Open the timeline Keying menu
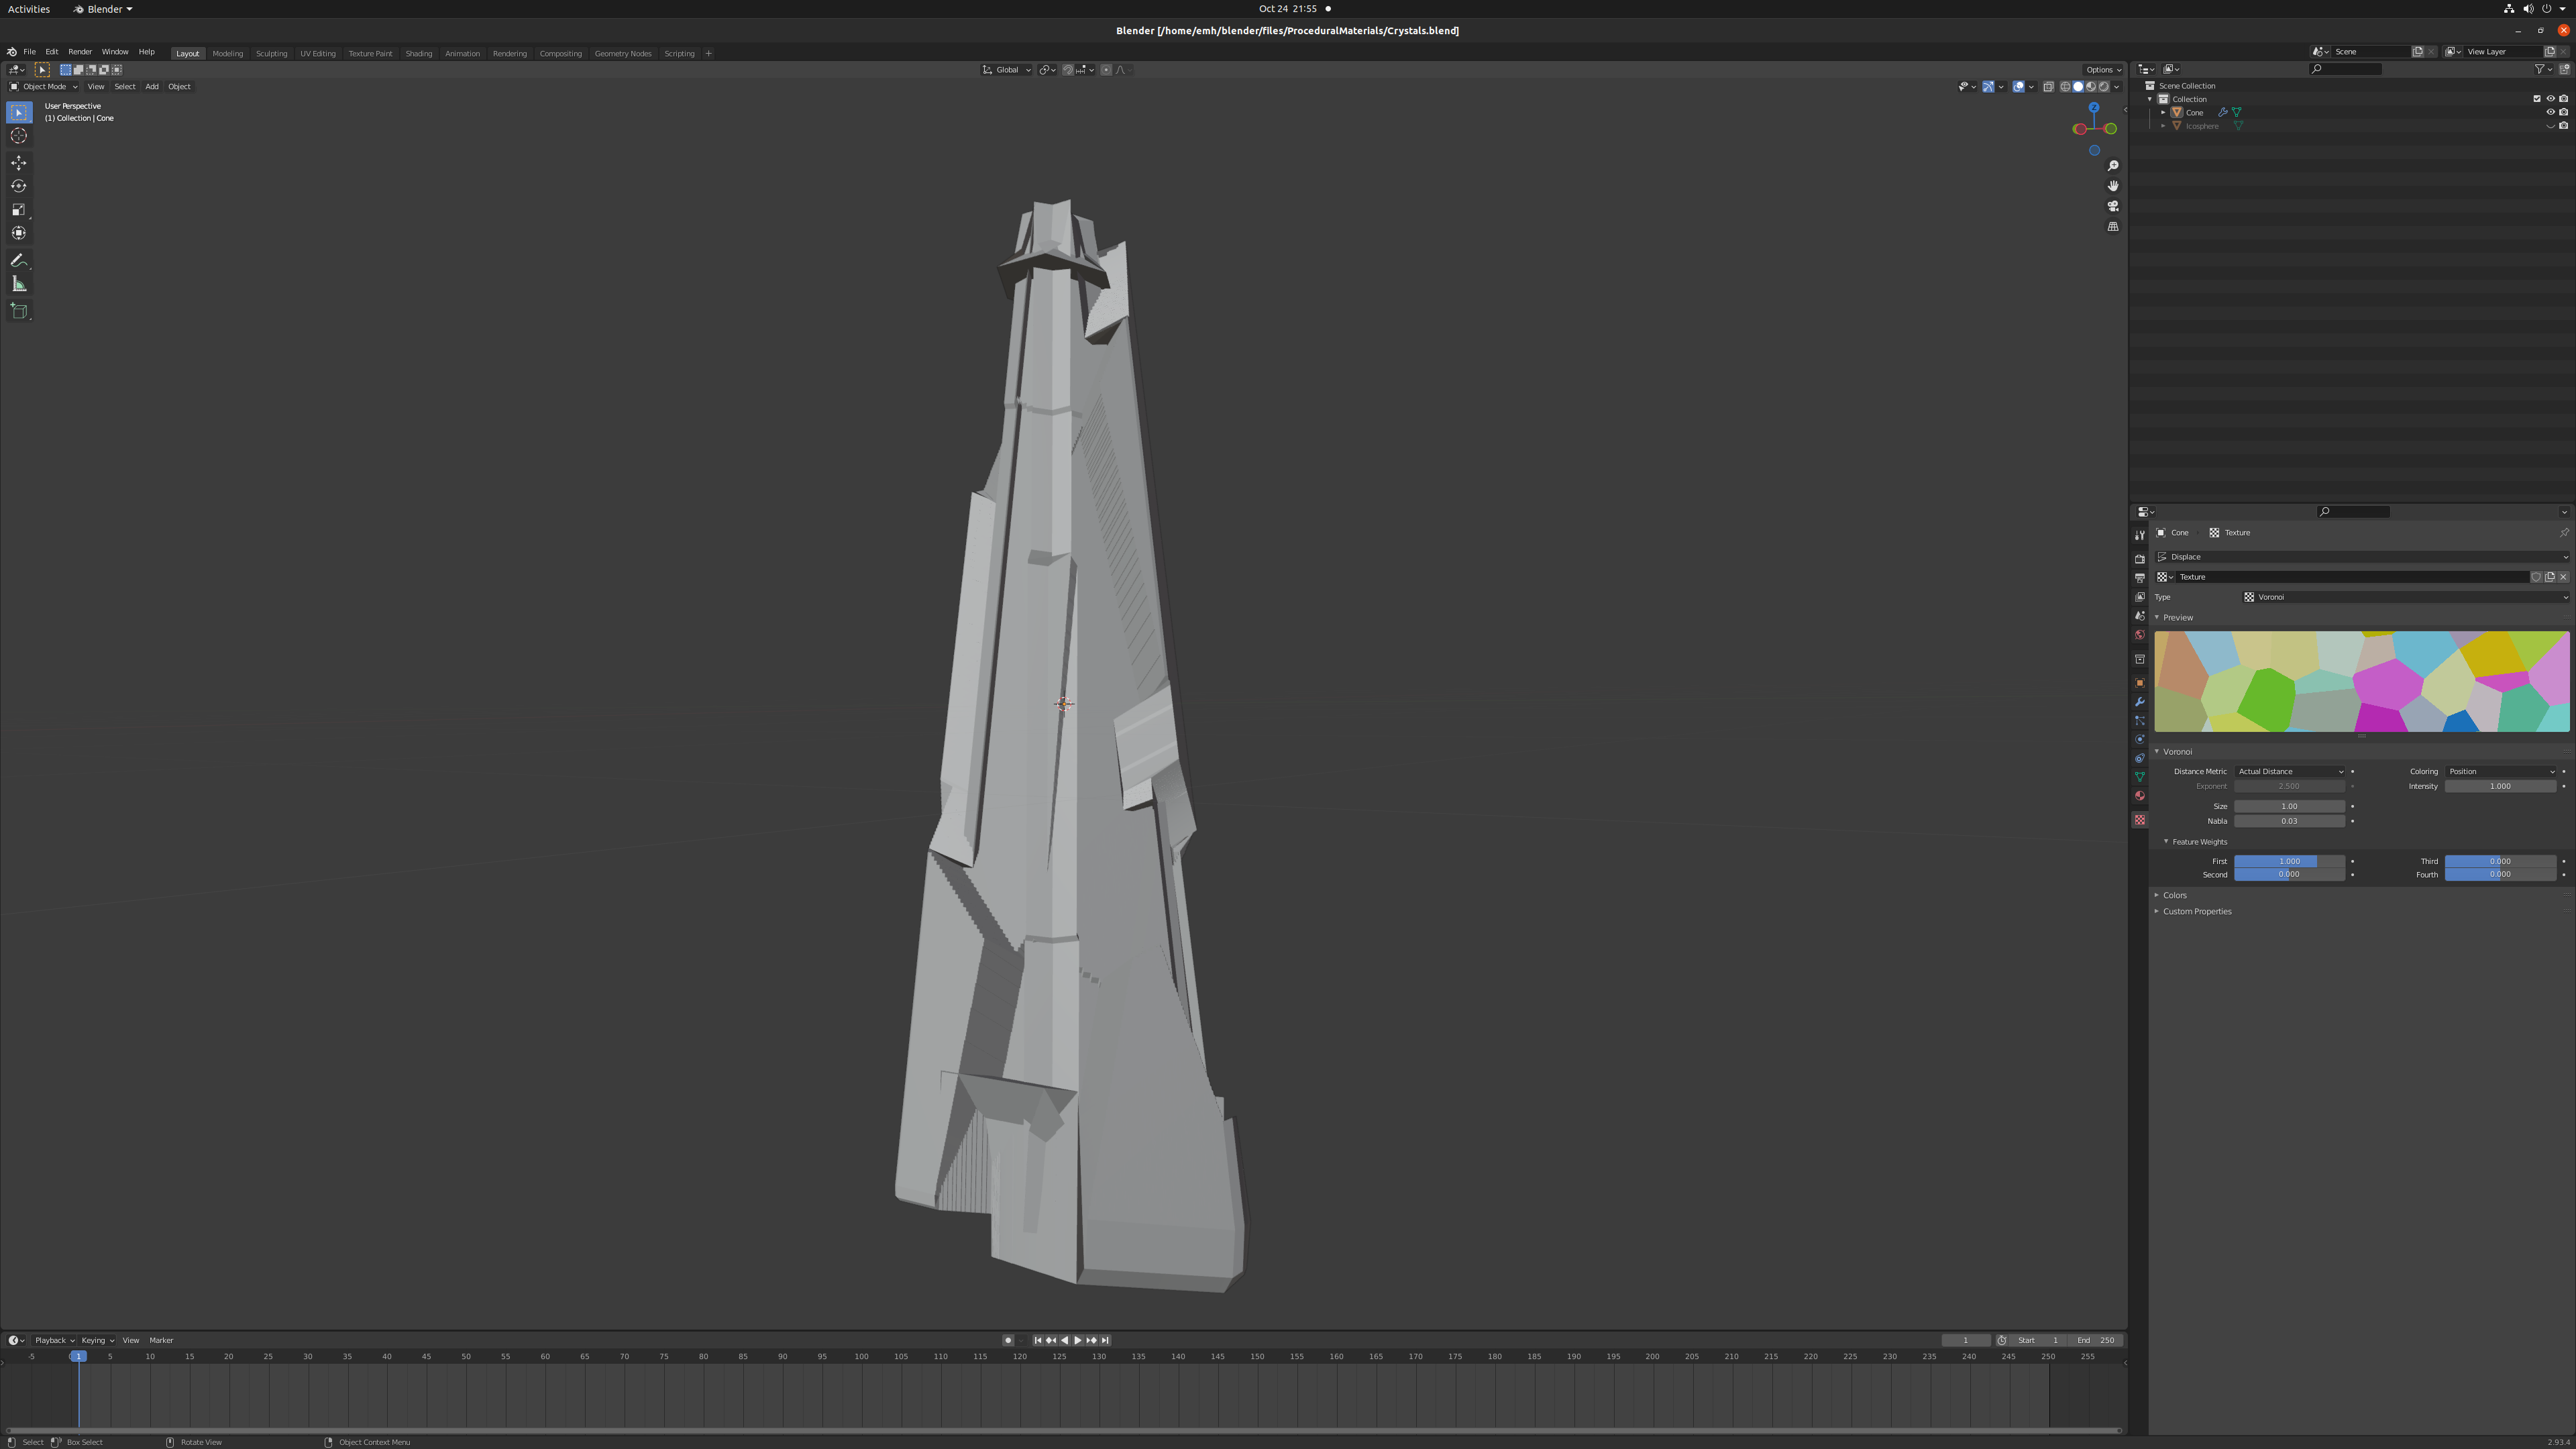Image resolution: width=2576 pixels, height=1449 pixels. pos(97,1340)
